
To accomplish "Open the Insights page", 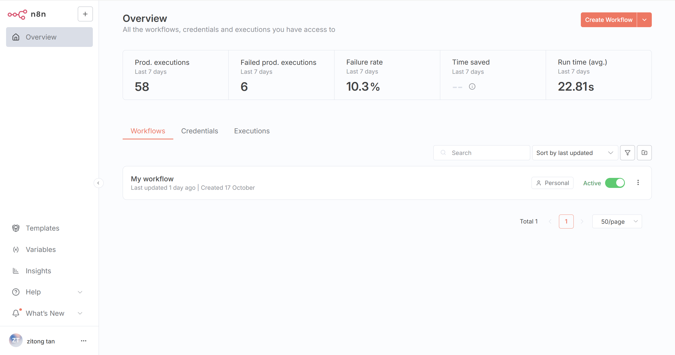I will point(38,271).
